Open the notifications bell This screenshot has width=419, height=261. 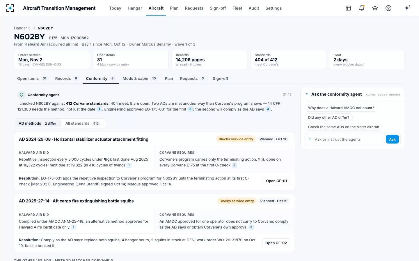[x=362, y=8]
